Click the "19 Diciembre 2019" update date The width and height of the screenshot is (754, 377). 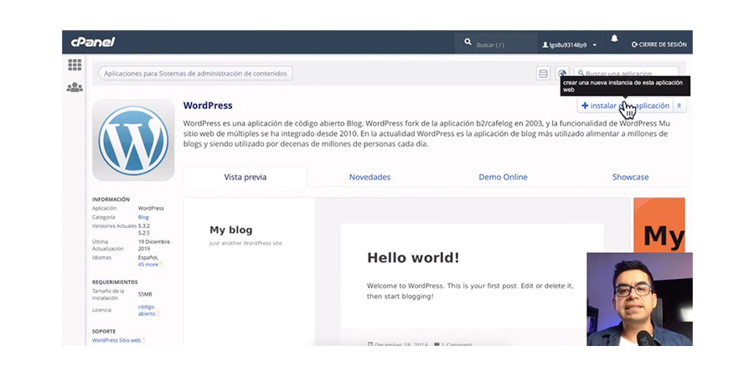(154, 245)
